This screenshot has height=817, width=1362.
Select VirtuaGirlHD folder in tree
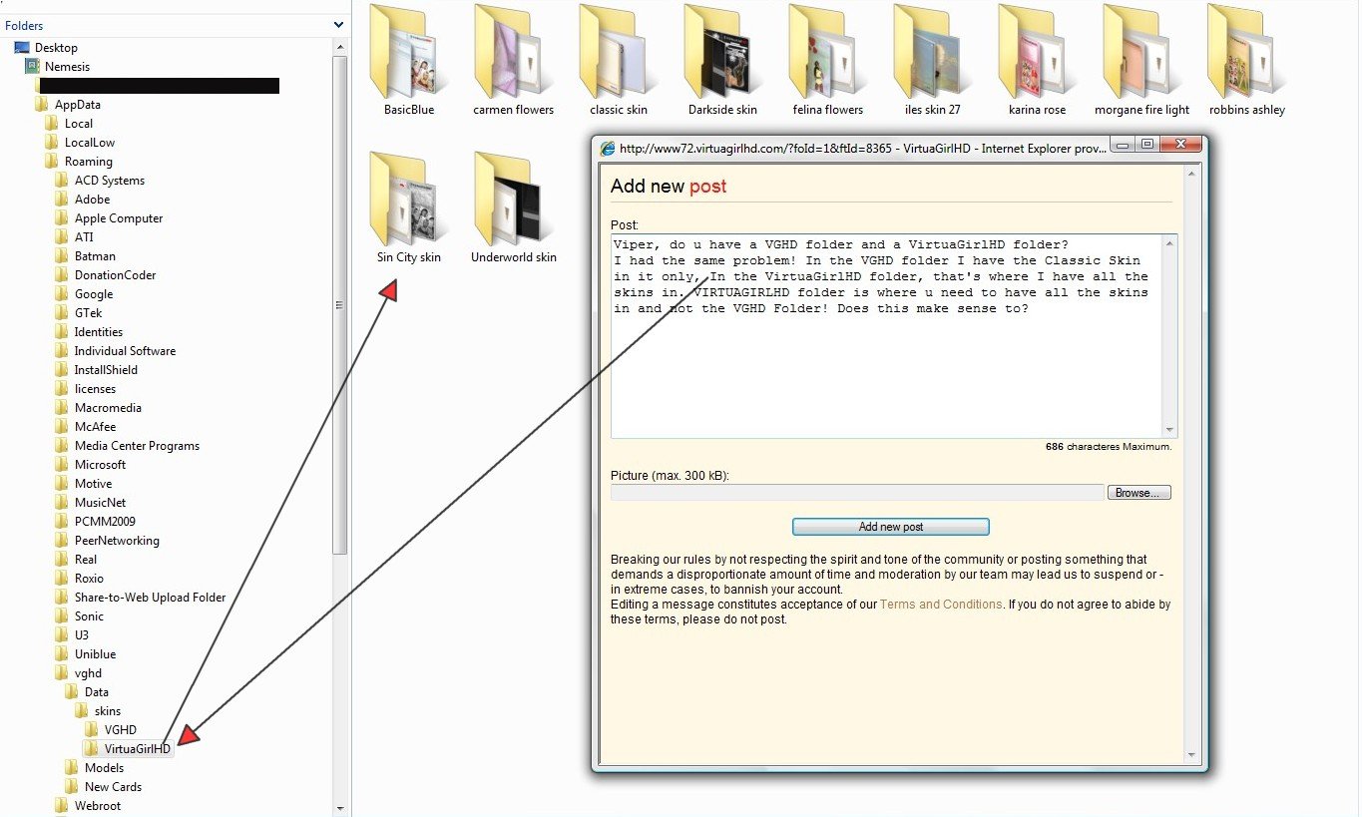coord(137,749)
